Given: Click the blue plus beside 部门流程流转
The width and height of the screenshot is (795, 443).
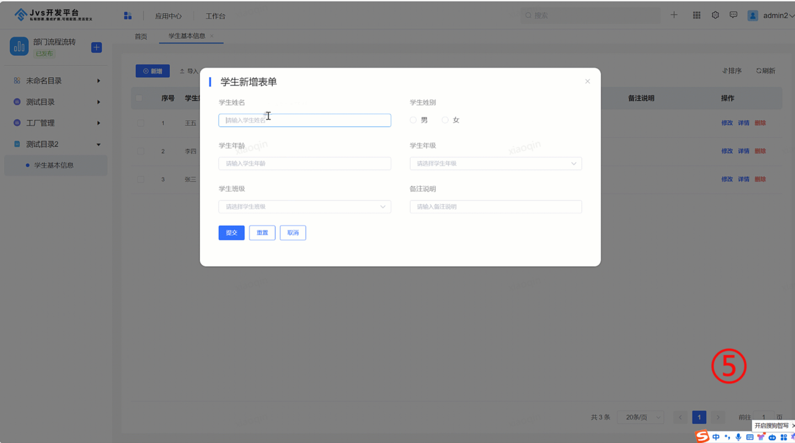Looking at the screenshot, I should pyautogui.click(x=96, y=47).
